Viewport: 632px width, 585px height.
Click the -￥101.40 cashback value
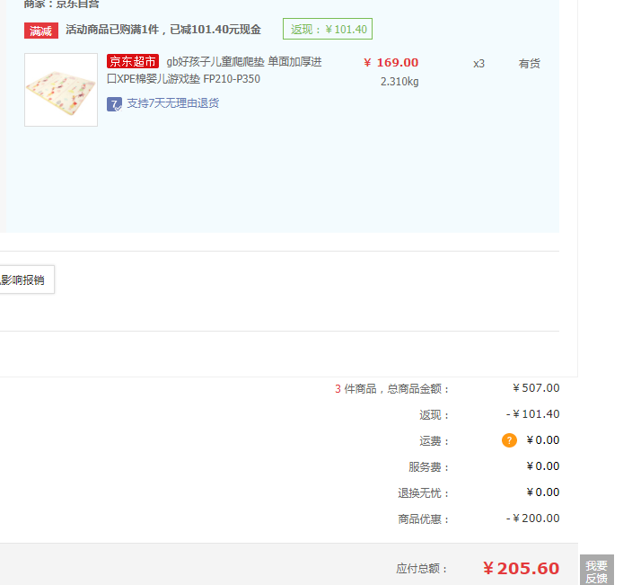tap(533, 414)
